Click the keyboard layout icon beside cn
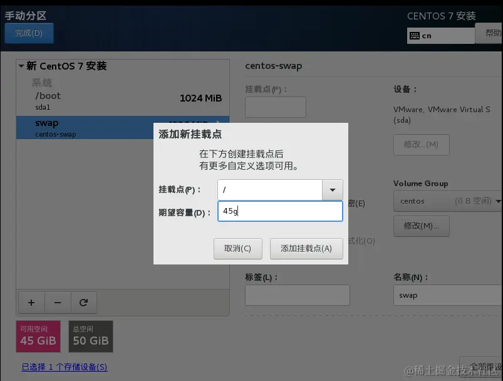This screenshot has width=503, height=381. (x=415, y=36)
